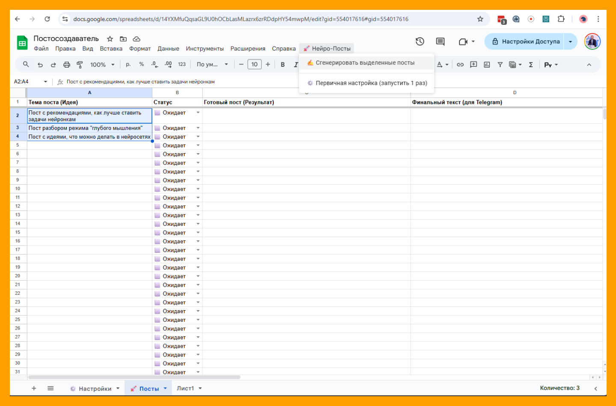
Task: Open the filter icon in toolbar
Action: click(x=500, y=65)
